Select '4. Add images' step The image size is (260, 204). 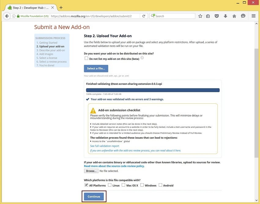click(x=45, y=54)
